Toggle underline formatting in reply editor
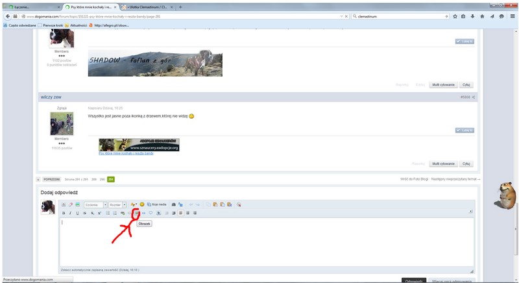 tap(77, 213)
